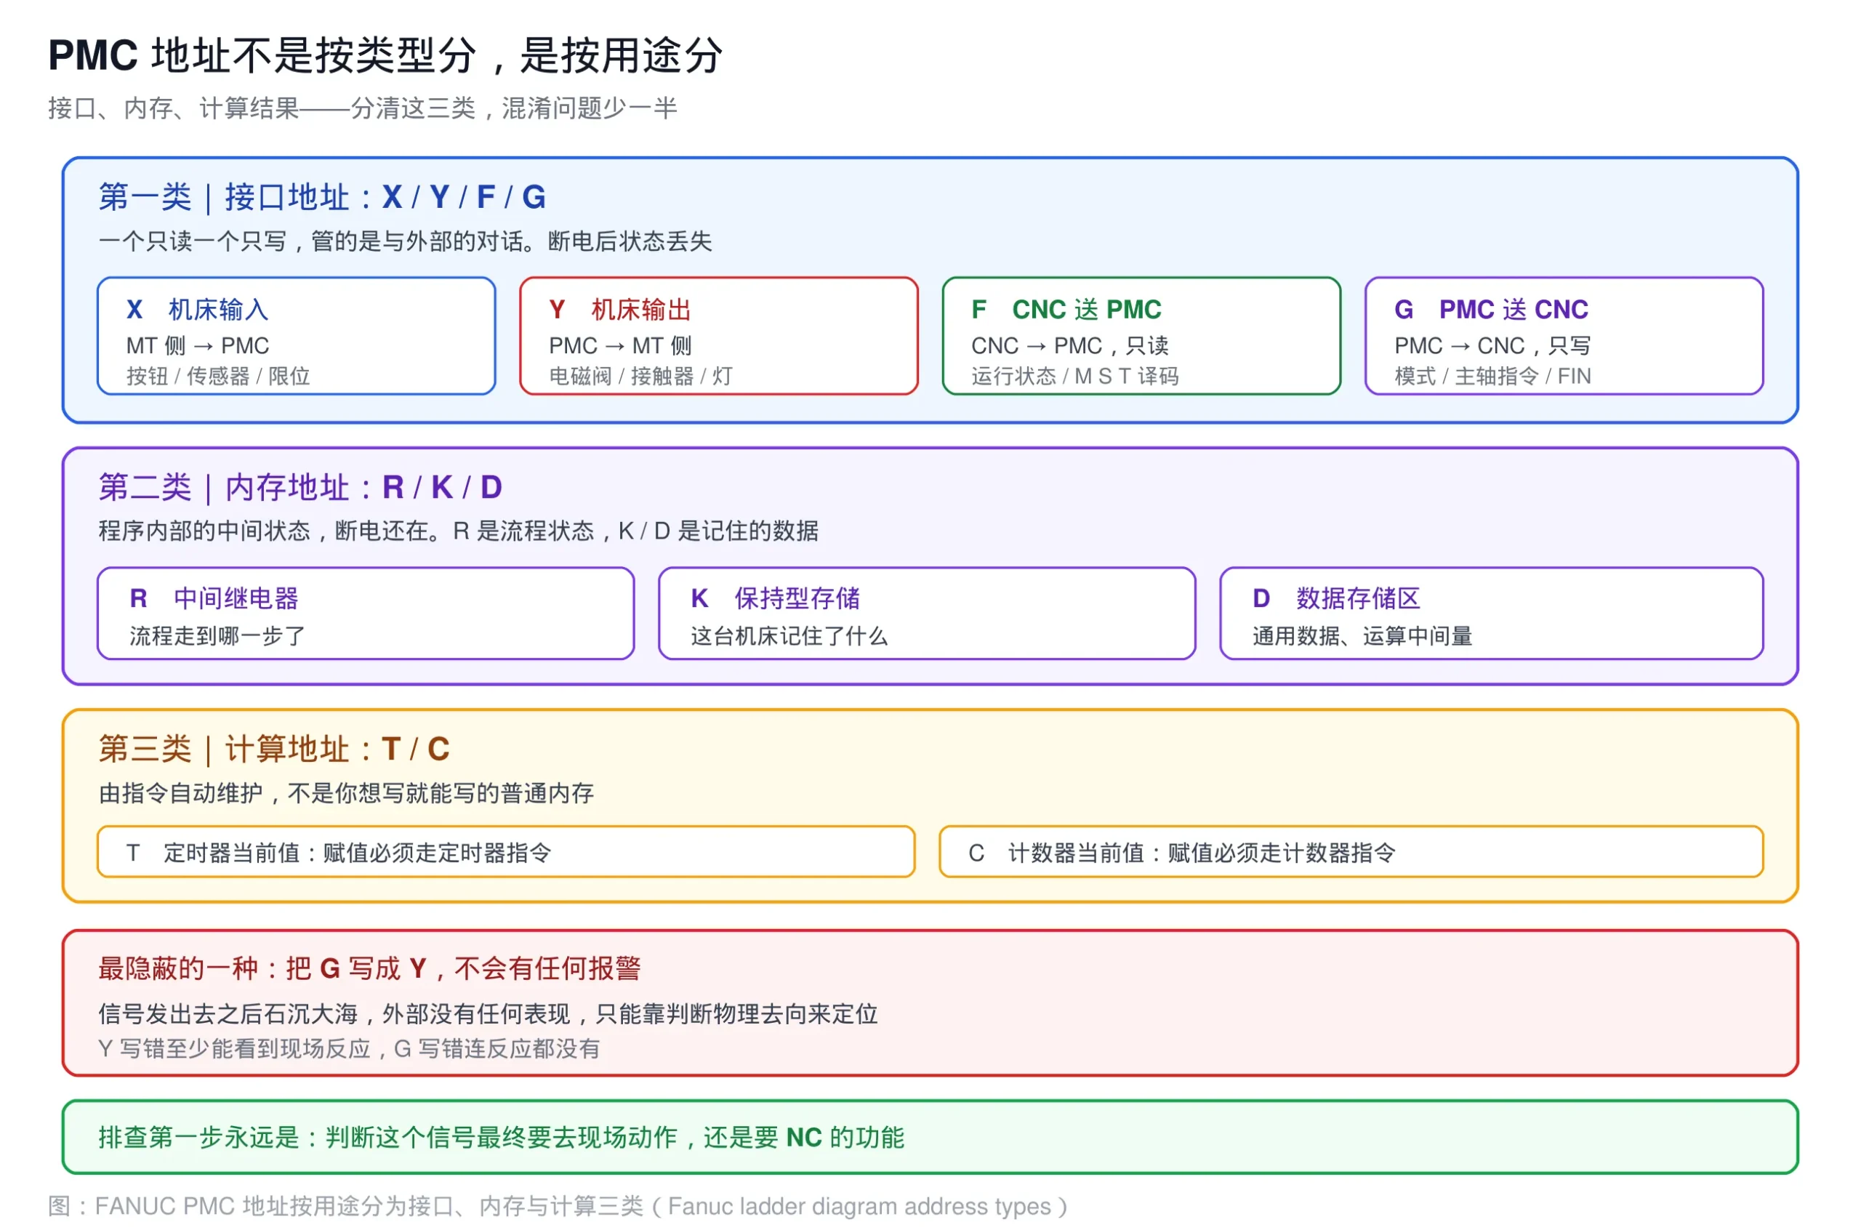Image resolution: width=1861 pixels, height=1230 pixels.
Task: Click heading '第三类｜计算地址：T / C'
Action: pos(275,750)
